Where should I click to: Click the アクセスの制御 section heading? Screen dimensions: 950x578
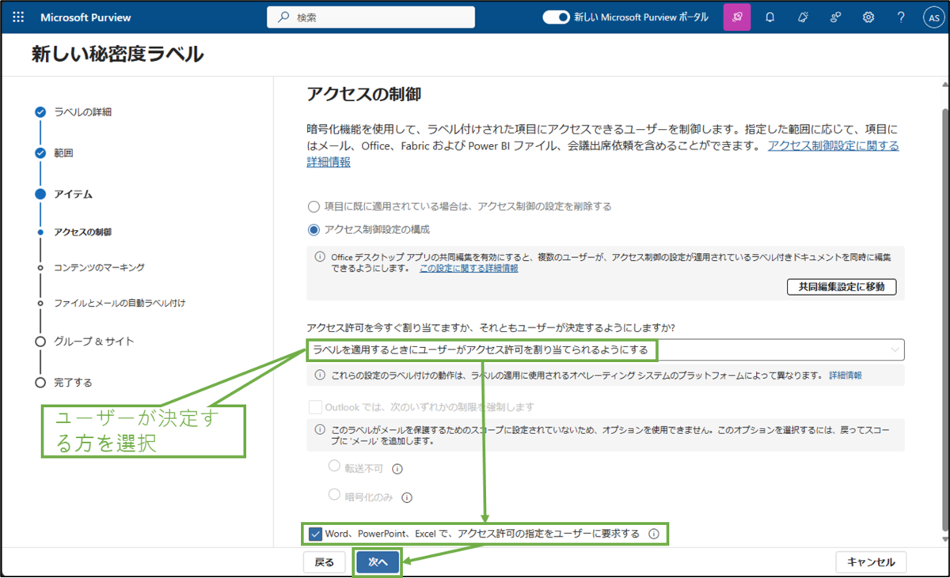363,94
